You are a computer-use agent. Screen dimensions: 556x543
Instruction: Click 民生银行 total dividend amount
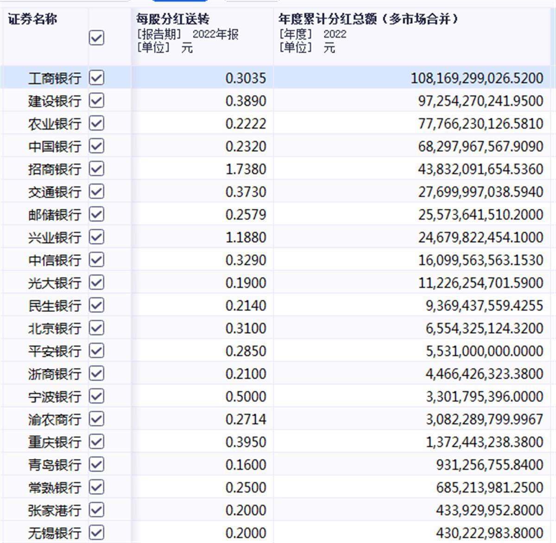(484, 306)
